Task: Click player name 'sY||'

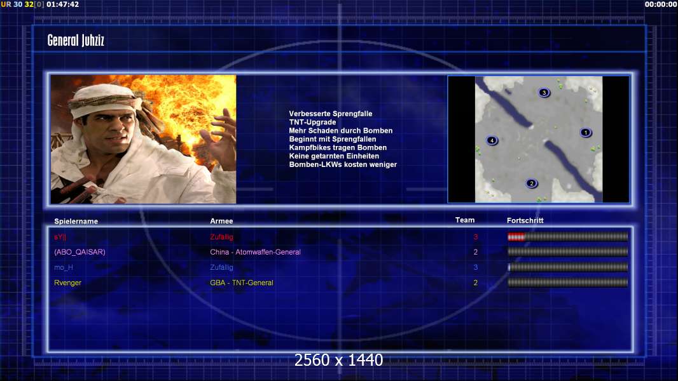Action: click(x=60, y=237)
